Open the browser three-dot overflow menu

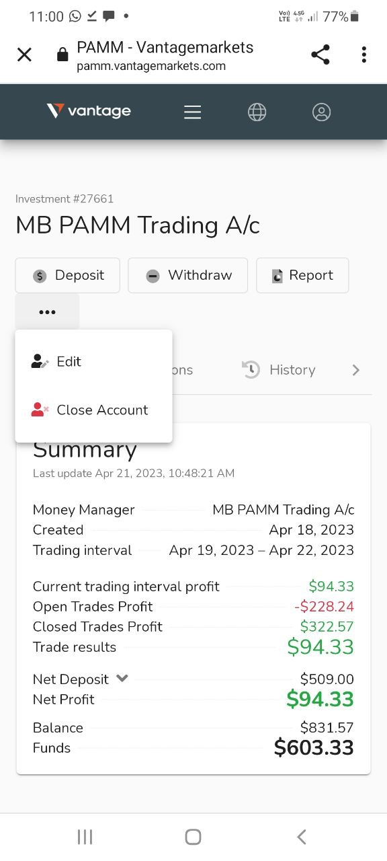click(x=363, y=54)
